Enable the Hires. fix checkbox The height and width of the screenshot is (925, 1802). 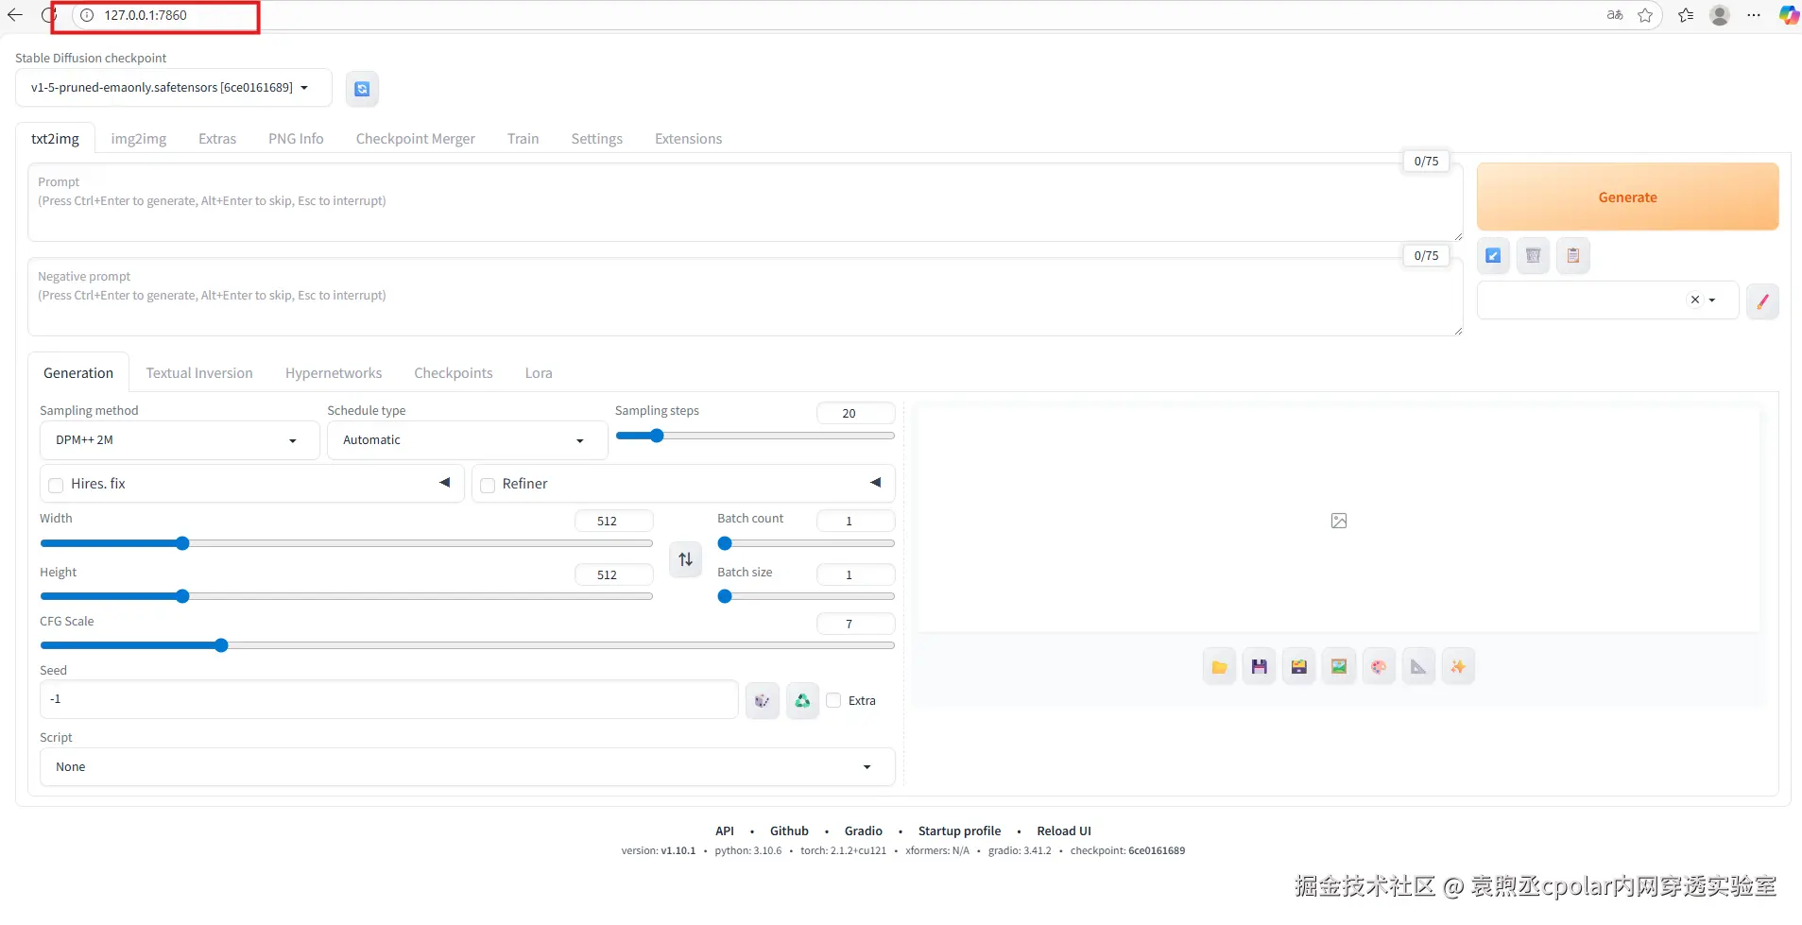56,485
